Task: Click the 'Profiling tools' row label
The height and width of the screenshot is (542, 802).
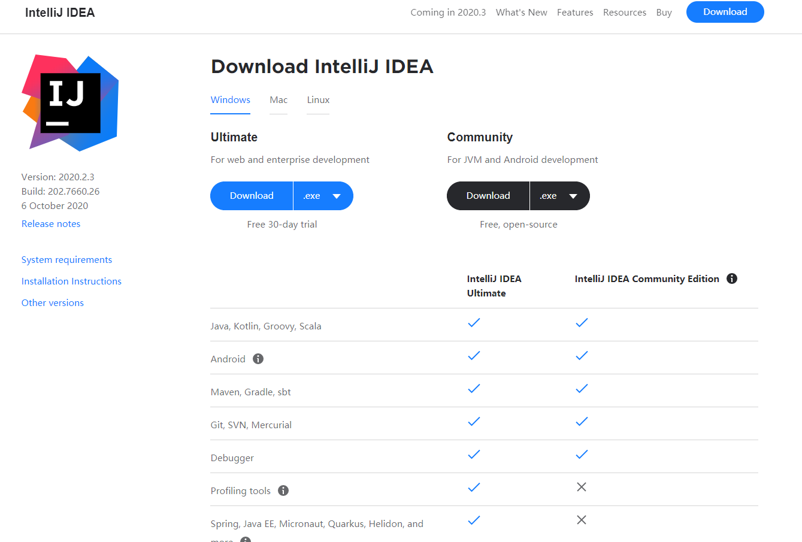Action: (241, 491)
